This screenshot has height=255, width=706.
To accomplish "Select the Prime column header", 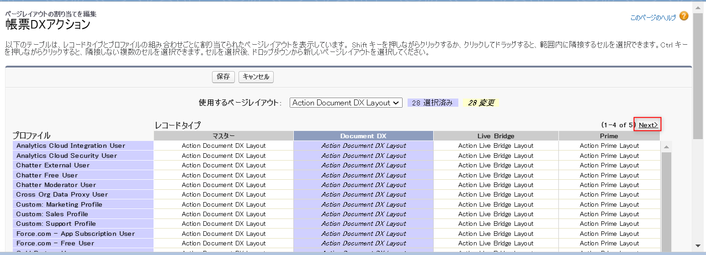I will (609, 136).
